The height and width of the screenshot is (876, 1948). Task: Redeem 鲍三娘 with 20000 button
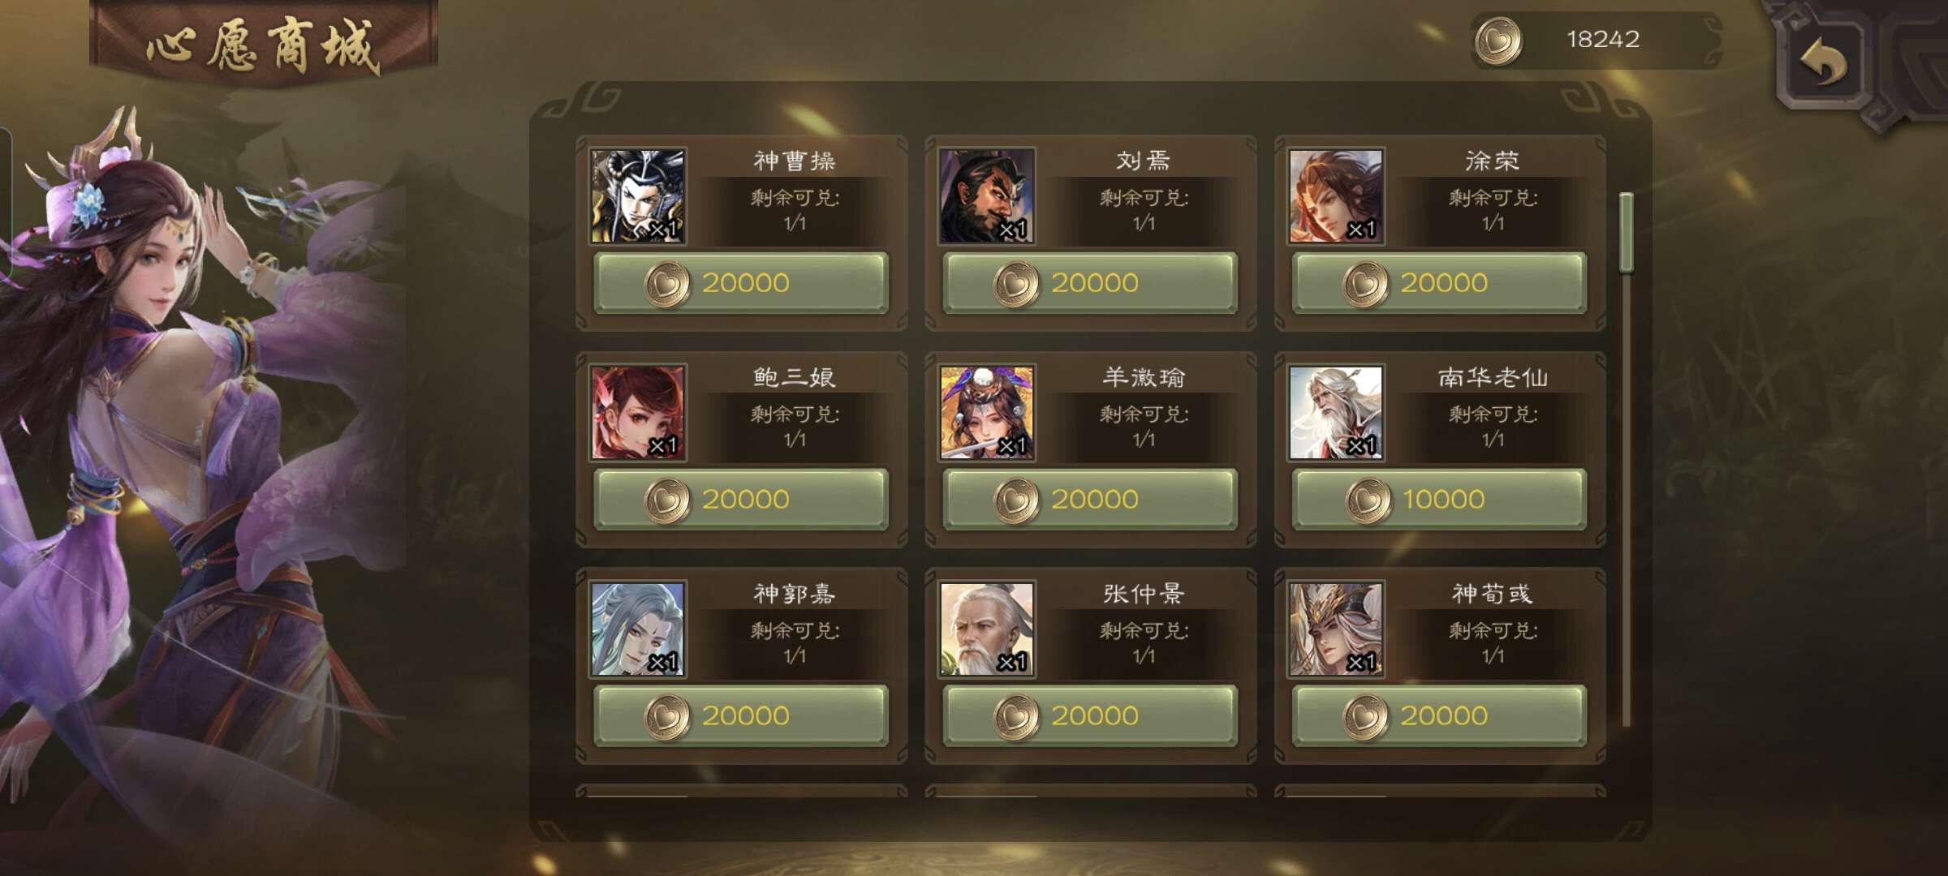(741, 500)
